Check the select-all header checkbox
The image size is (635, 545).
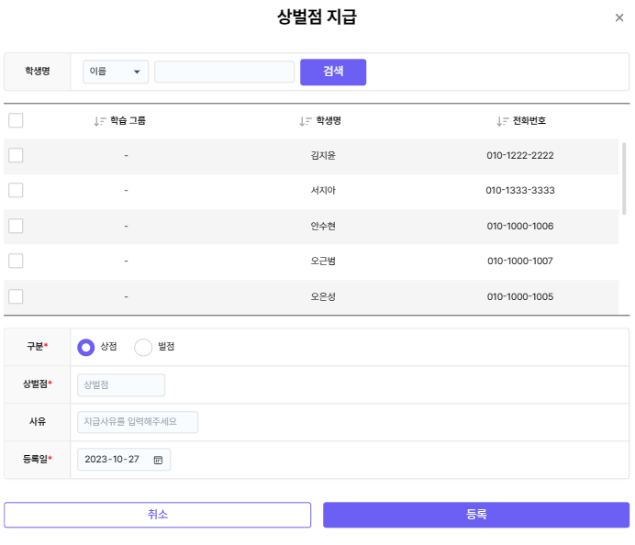(x=16, y=120)
